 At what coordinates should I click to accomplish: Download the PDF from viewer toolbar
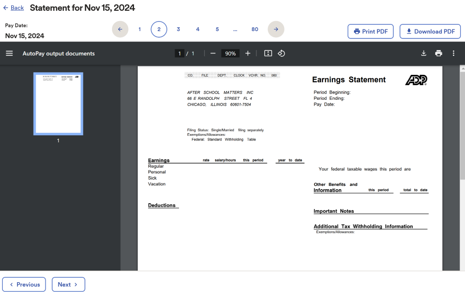pos(423,53)
